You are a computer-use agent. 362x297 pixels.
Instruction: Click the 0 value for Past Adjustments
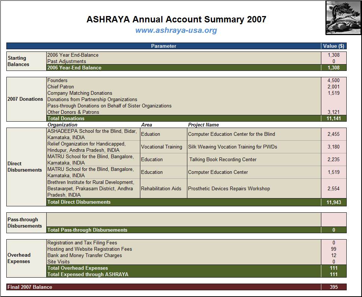[334, 62]
